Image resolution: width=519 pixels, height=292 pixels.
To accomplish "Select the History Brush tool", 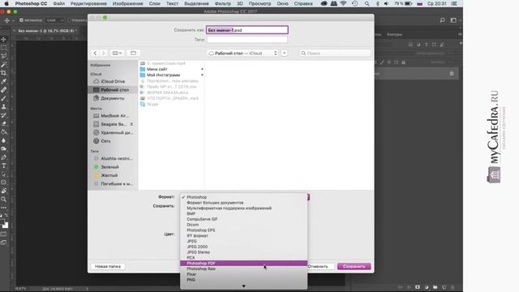I will point(3,115).
